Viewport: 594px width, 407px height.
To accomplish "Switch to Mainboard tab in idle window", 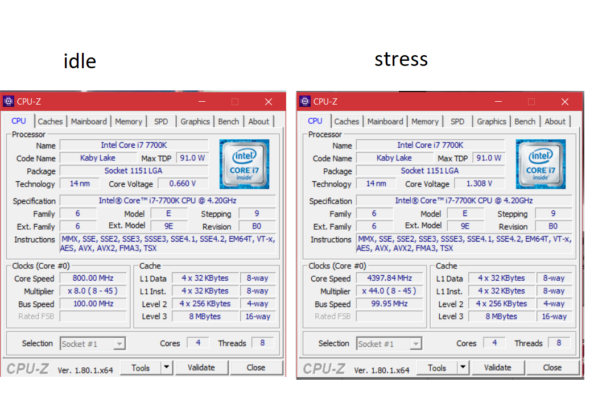I will click(x=89, y=122).
